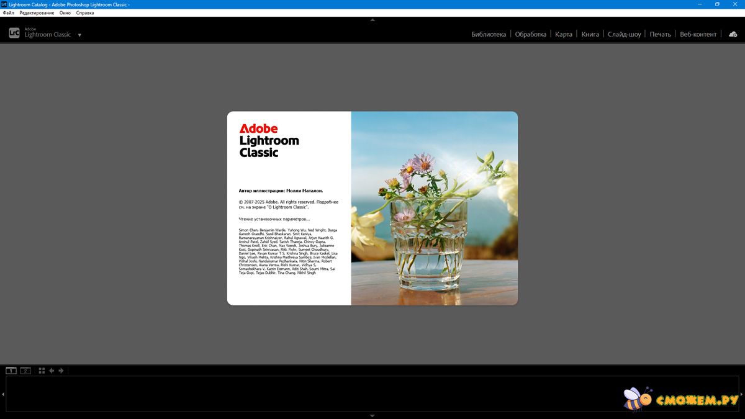Open the Окно menu

(x=65, y=13)
